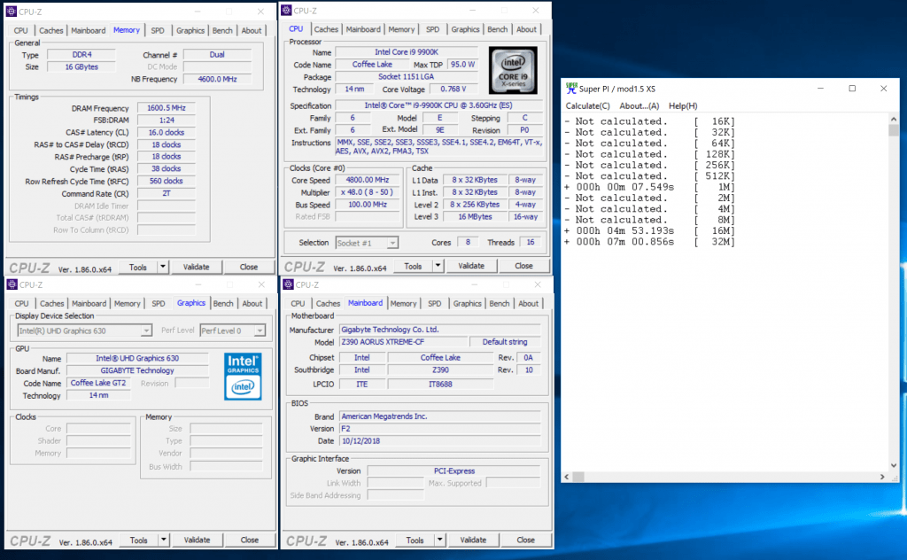Open the Bench tab in the Memory window
This screenshot has width=907, height=560.
222,31
